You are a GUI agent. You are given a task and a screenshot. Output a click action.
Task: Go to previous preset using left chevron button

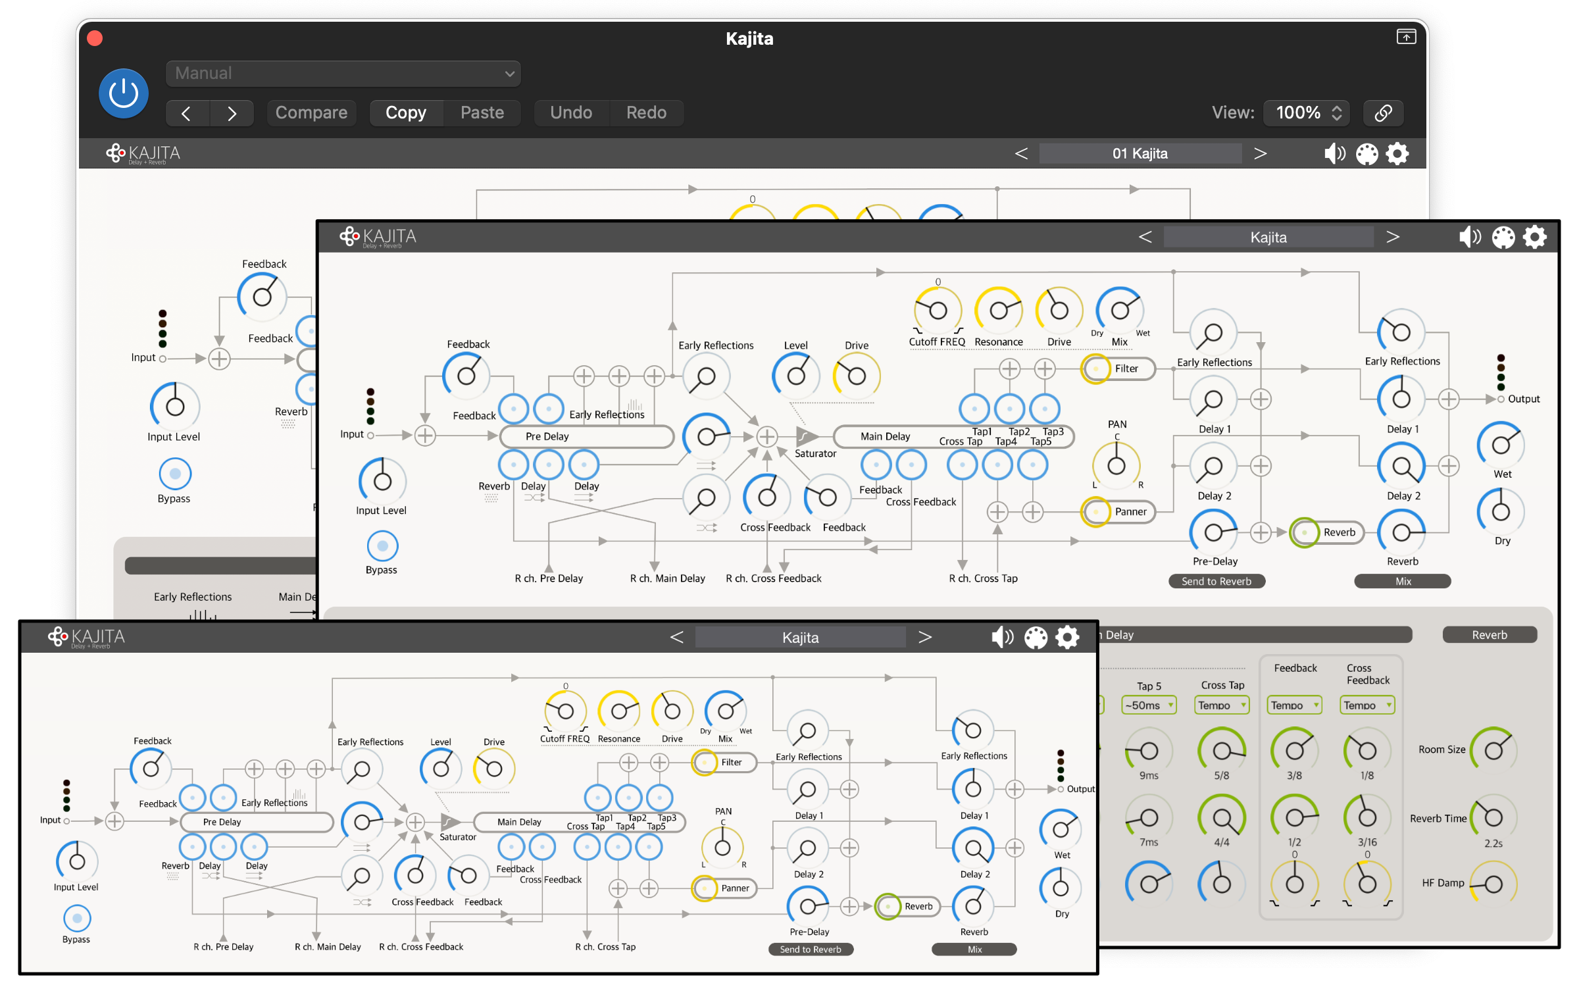187,113
